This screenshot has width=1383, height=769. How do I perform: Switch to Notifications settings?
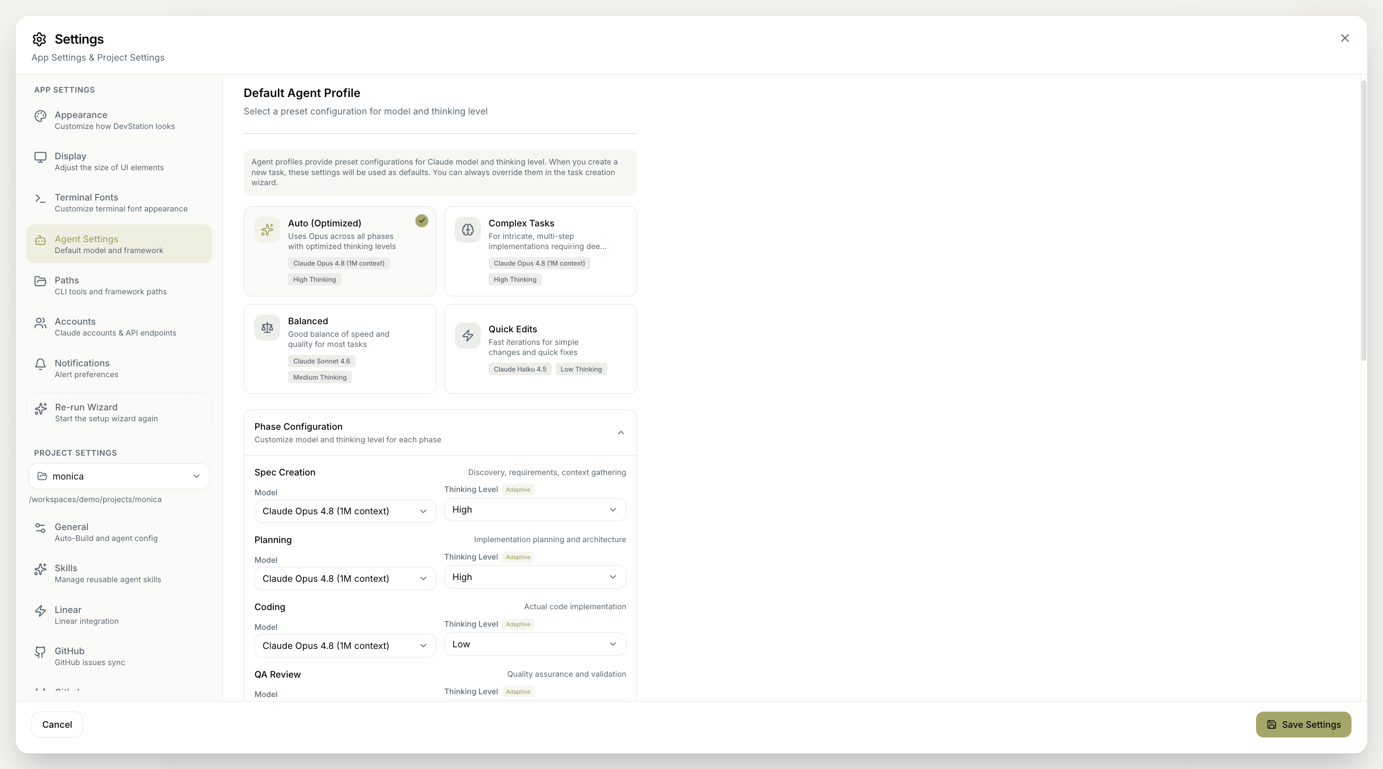tap(119, 368)
